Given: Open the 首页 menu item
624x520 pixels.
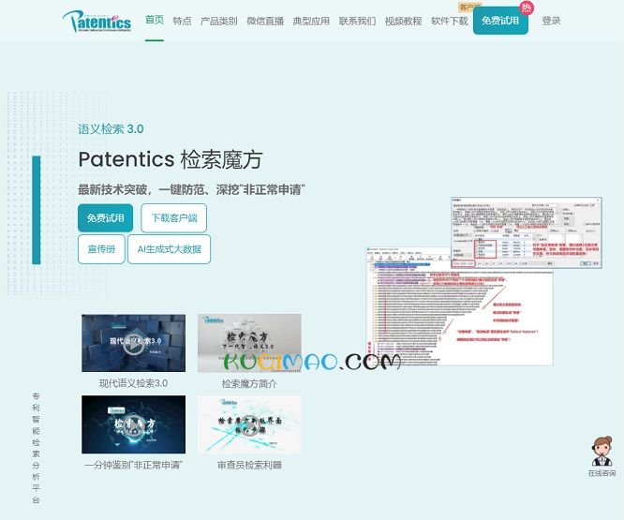Looking at the screenshot, I should pos(155,20).
